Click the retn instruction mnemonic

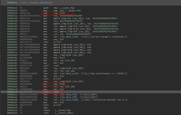pos(46,113)
